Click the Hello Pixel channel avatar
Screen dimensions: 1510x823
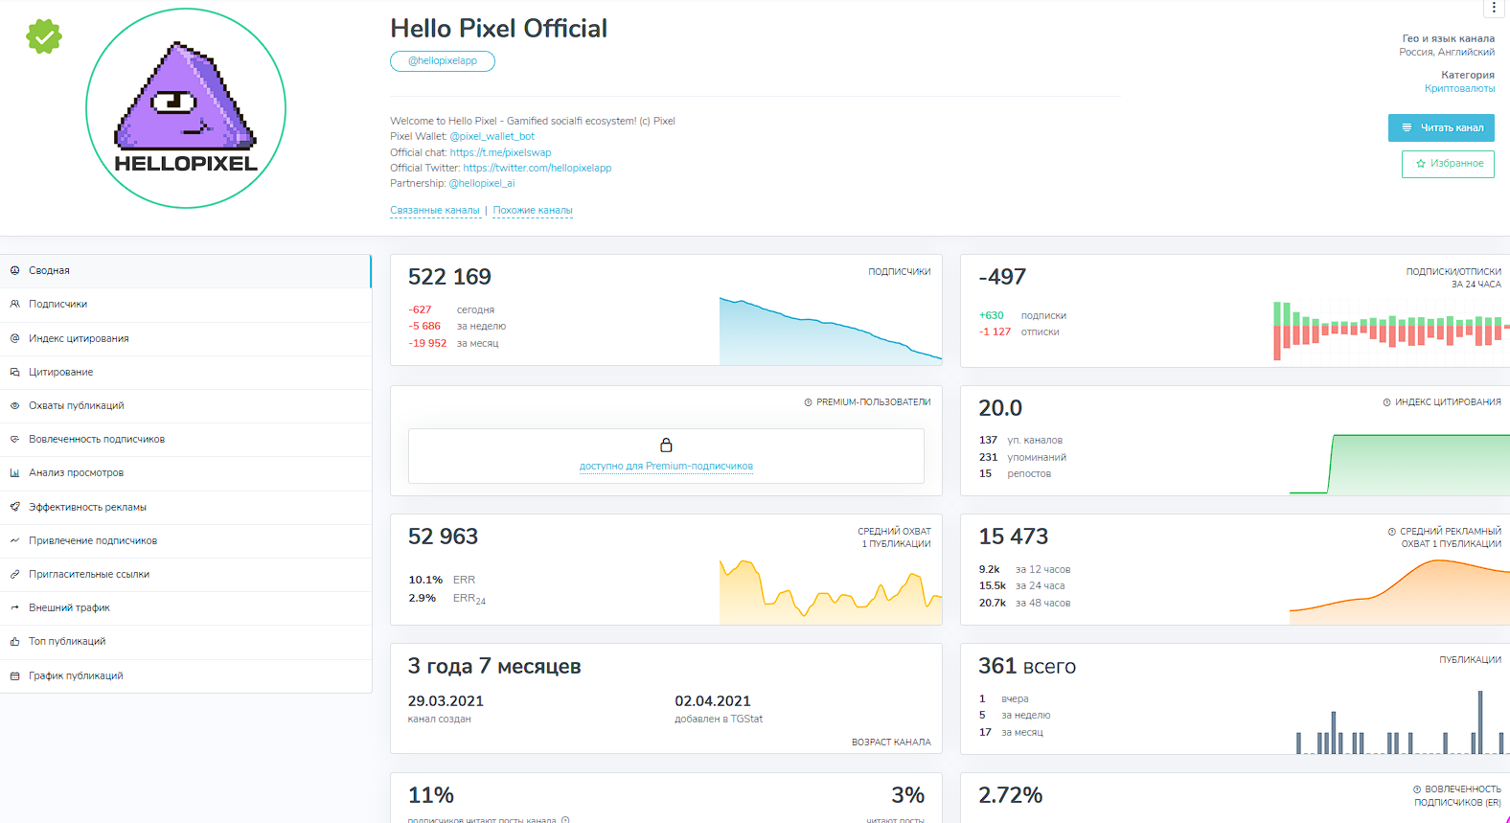[186, 108]
